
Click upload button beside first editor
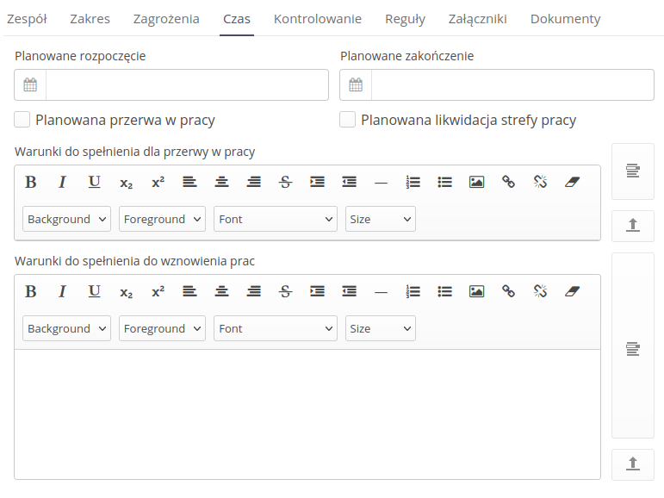[x=633, y=226]
